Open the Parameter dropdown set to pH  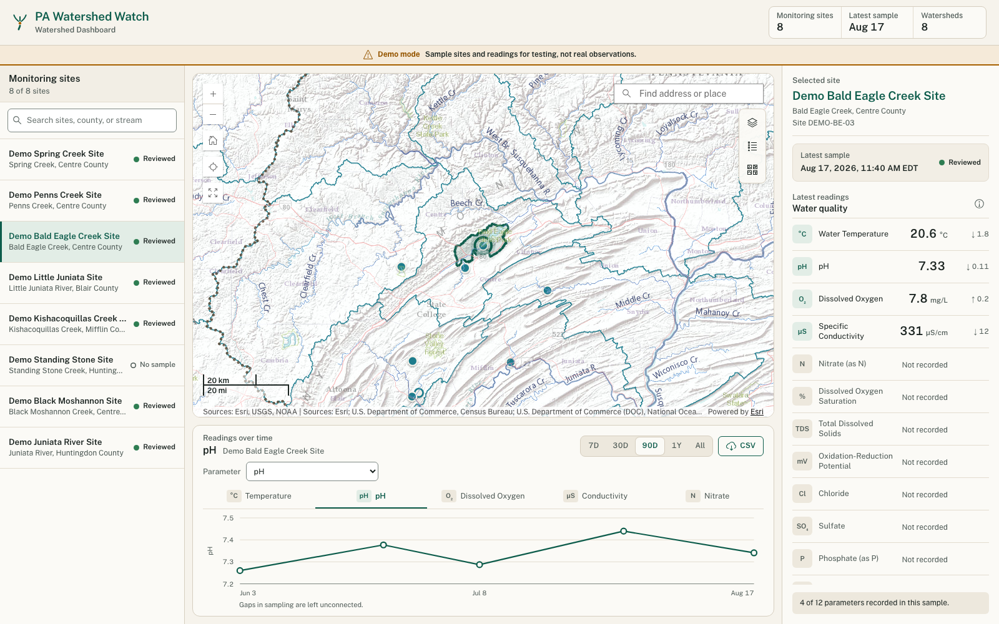(x=312, y=471)
